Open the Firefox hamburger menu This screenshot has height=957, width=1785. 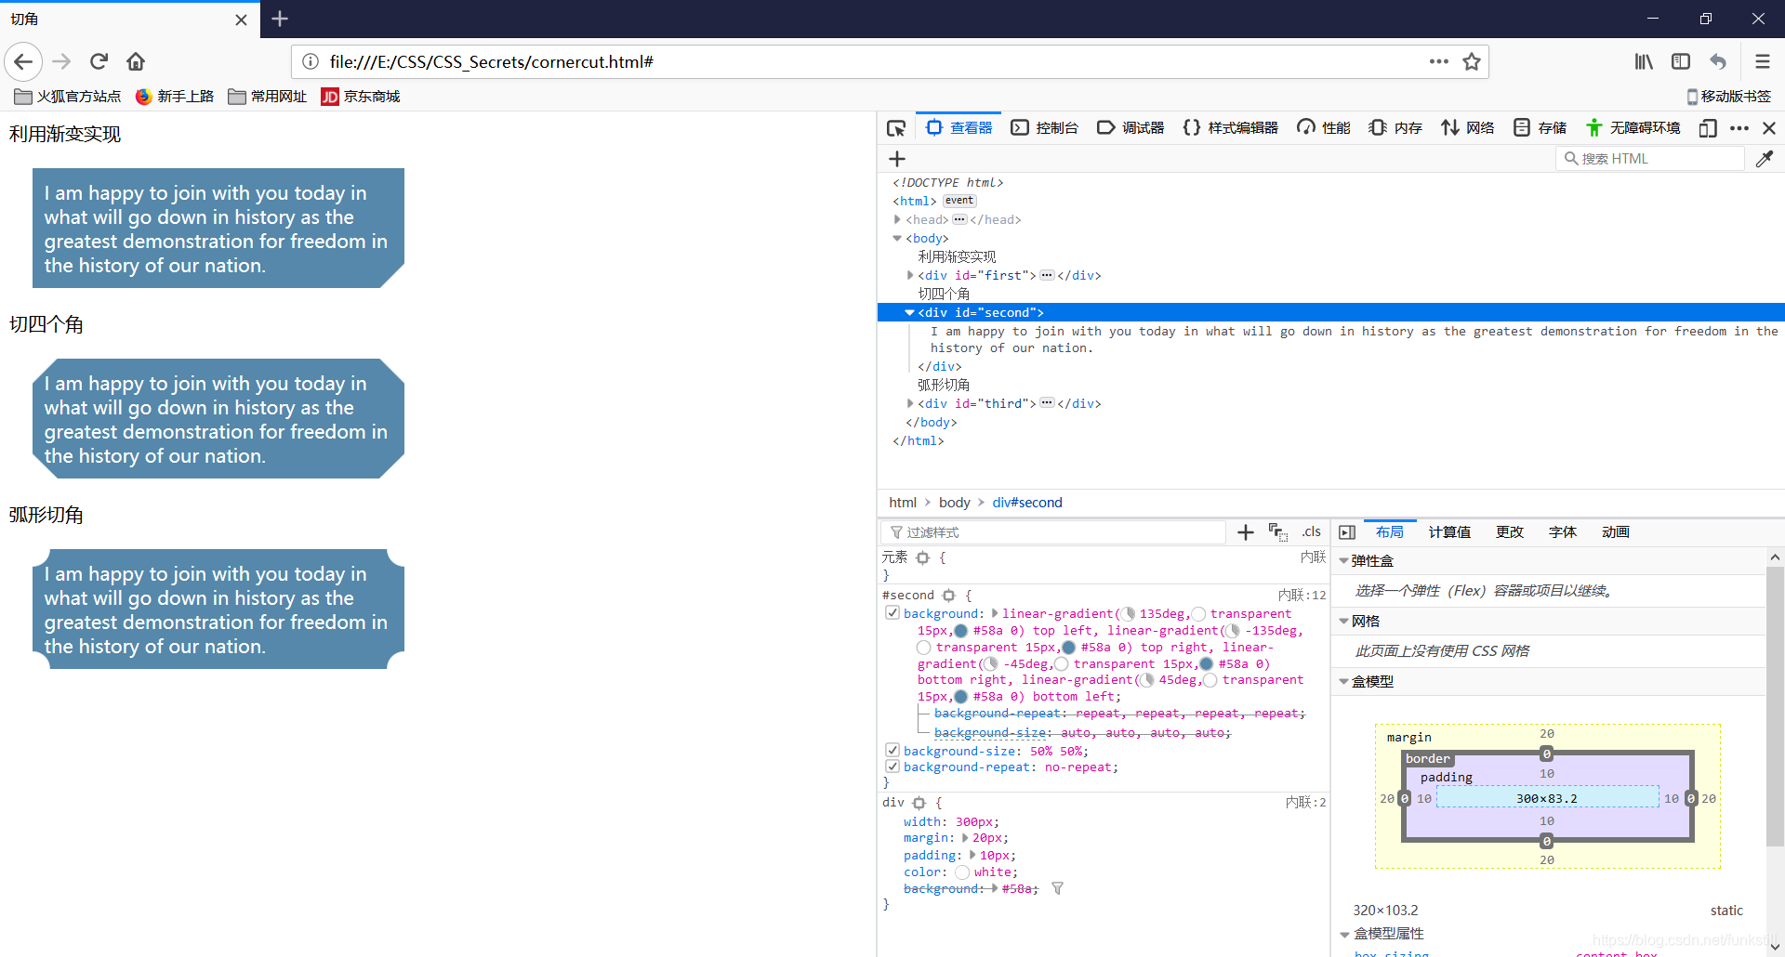click(1762, 61)
